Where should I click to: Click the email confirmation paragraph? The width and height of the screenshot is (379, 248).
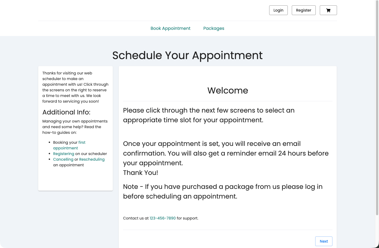point(226,153)
